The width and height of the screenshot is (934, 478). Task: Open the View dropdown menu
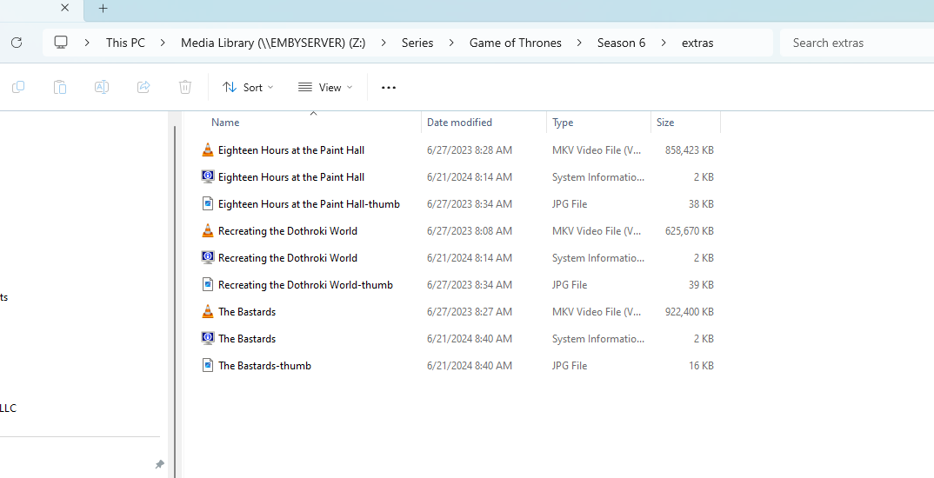coord(325,87)
